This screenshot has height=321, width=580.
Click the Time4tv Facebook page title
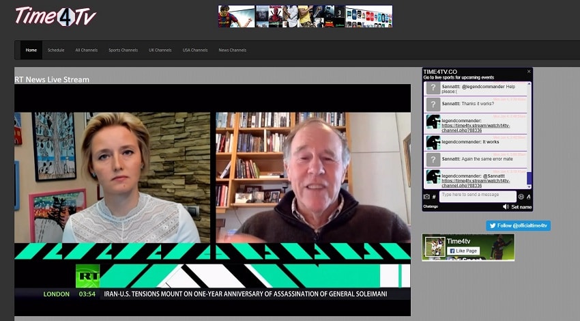[459, 241]
